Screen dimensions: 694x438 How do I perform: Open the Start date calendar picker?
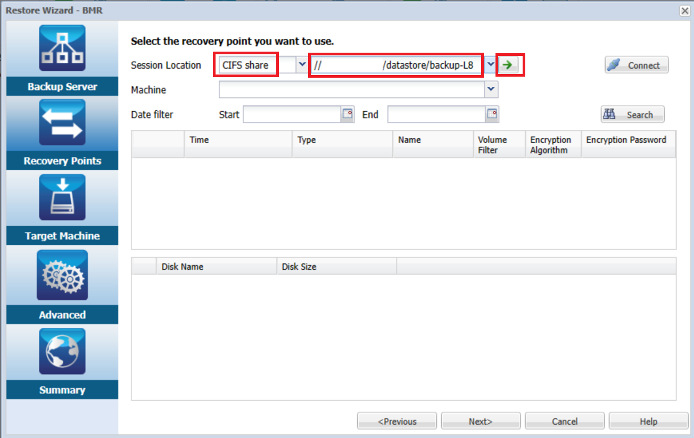[348, 114]
